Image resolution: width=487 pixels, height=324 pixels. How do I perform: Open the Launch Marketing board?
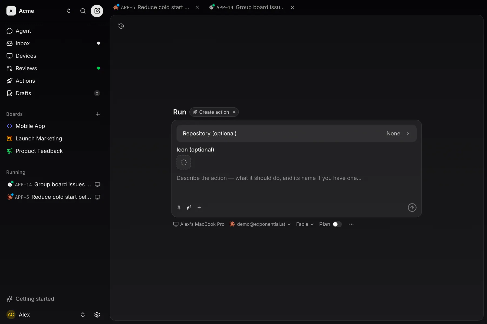click(x=53, y=139)
